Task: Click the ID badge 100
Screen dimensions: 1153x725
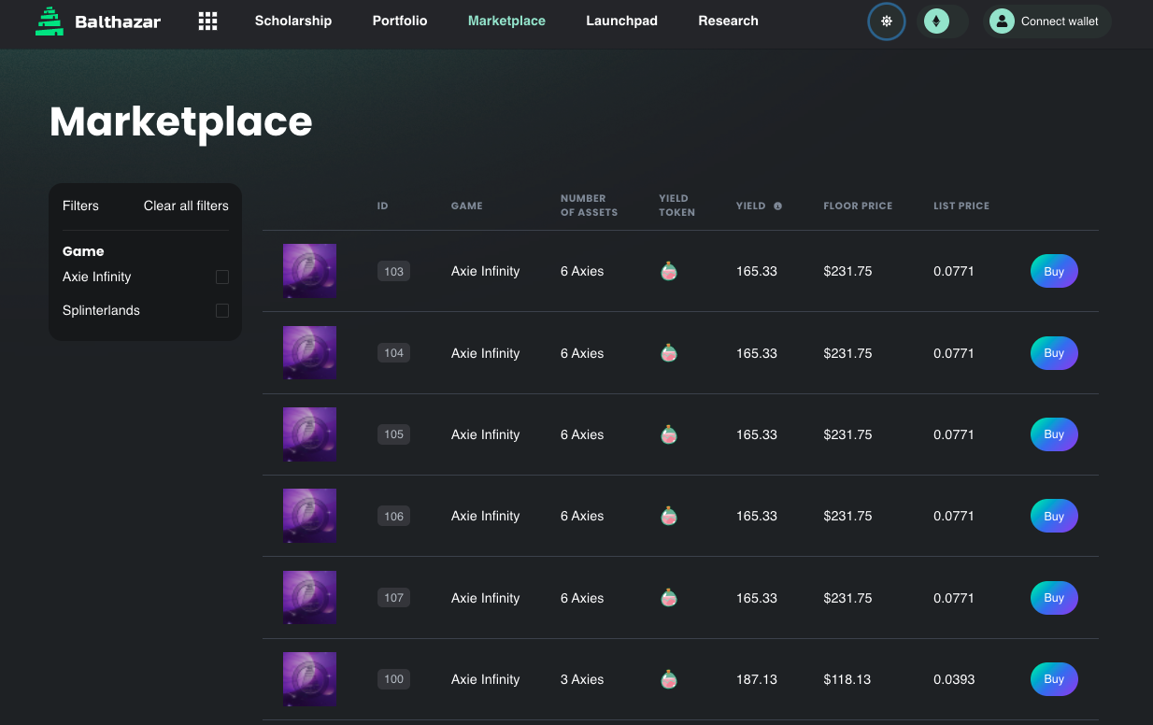Action: click(393, 679)
